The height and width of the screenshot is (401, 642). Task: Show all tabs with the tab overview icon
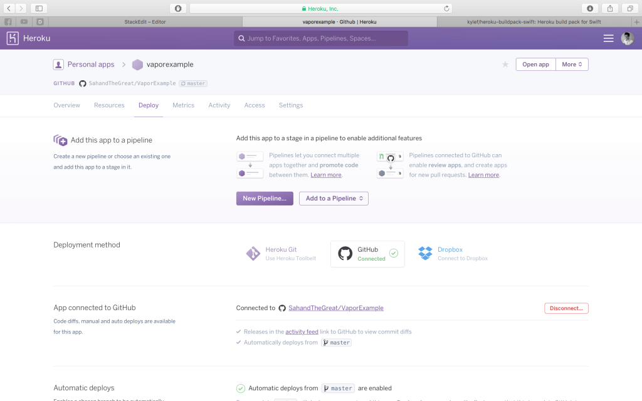[630, 8]
